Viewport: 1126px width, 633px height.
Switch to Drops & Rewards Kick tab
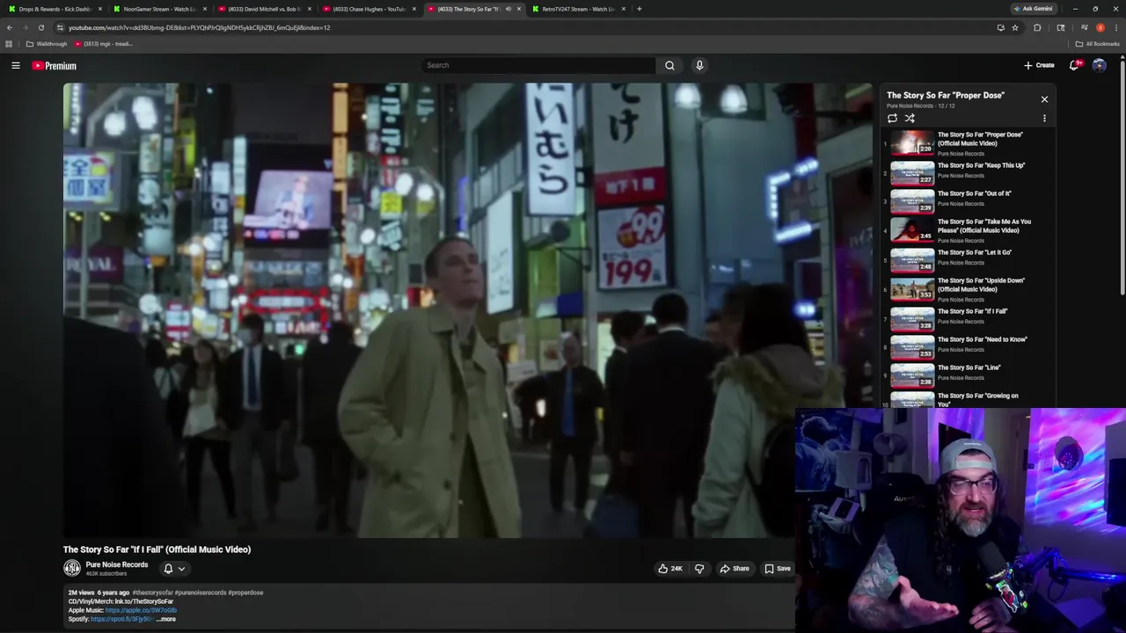(x=55, y=9)
